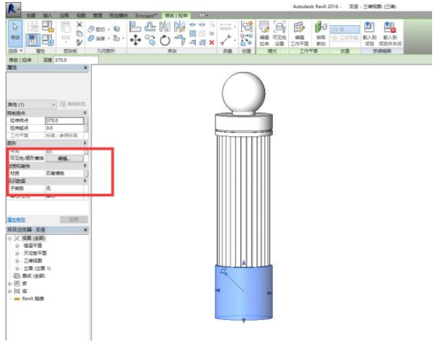
Task: Select the Cut geometry tool
Action: pyautogui.click(x=97, y=29)
